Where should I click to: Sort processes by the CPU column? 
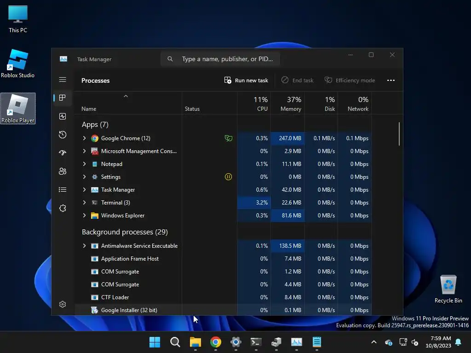pos(254,103)
